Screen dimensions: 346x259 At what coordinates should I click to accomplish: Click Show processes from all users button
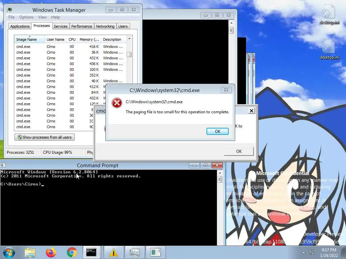[45, 137]
